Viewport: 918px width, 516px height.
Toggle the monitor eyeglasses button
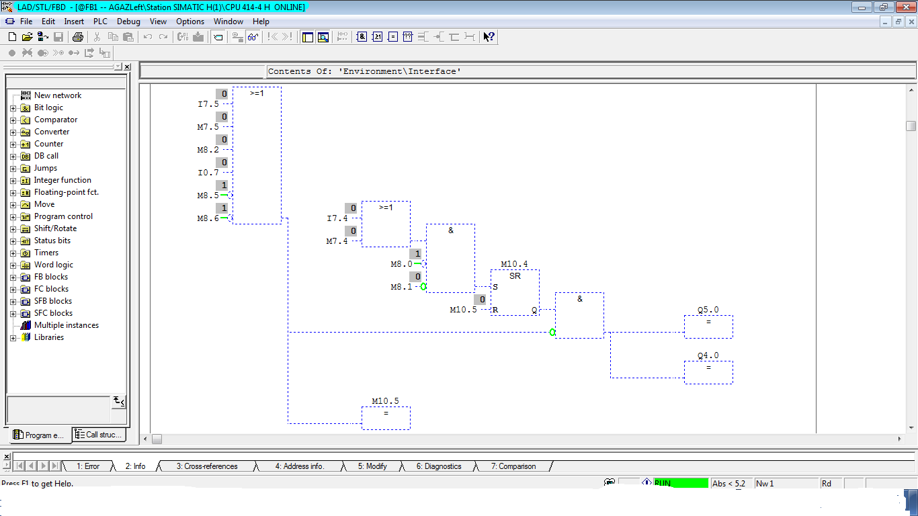(253, 37)
